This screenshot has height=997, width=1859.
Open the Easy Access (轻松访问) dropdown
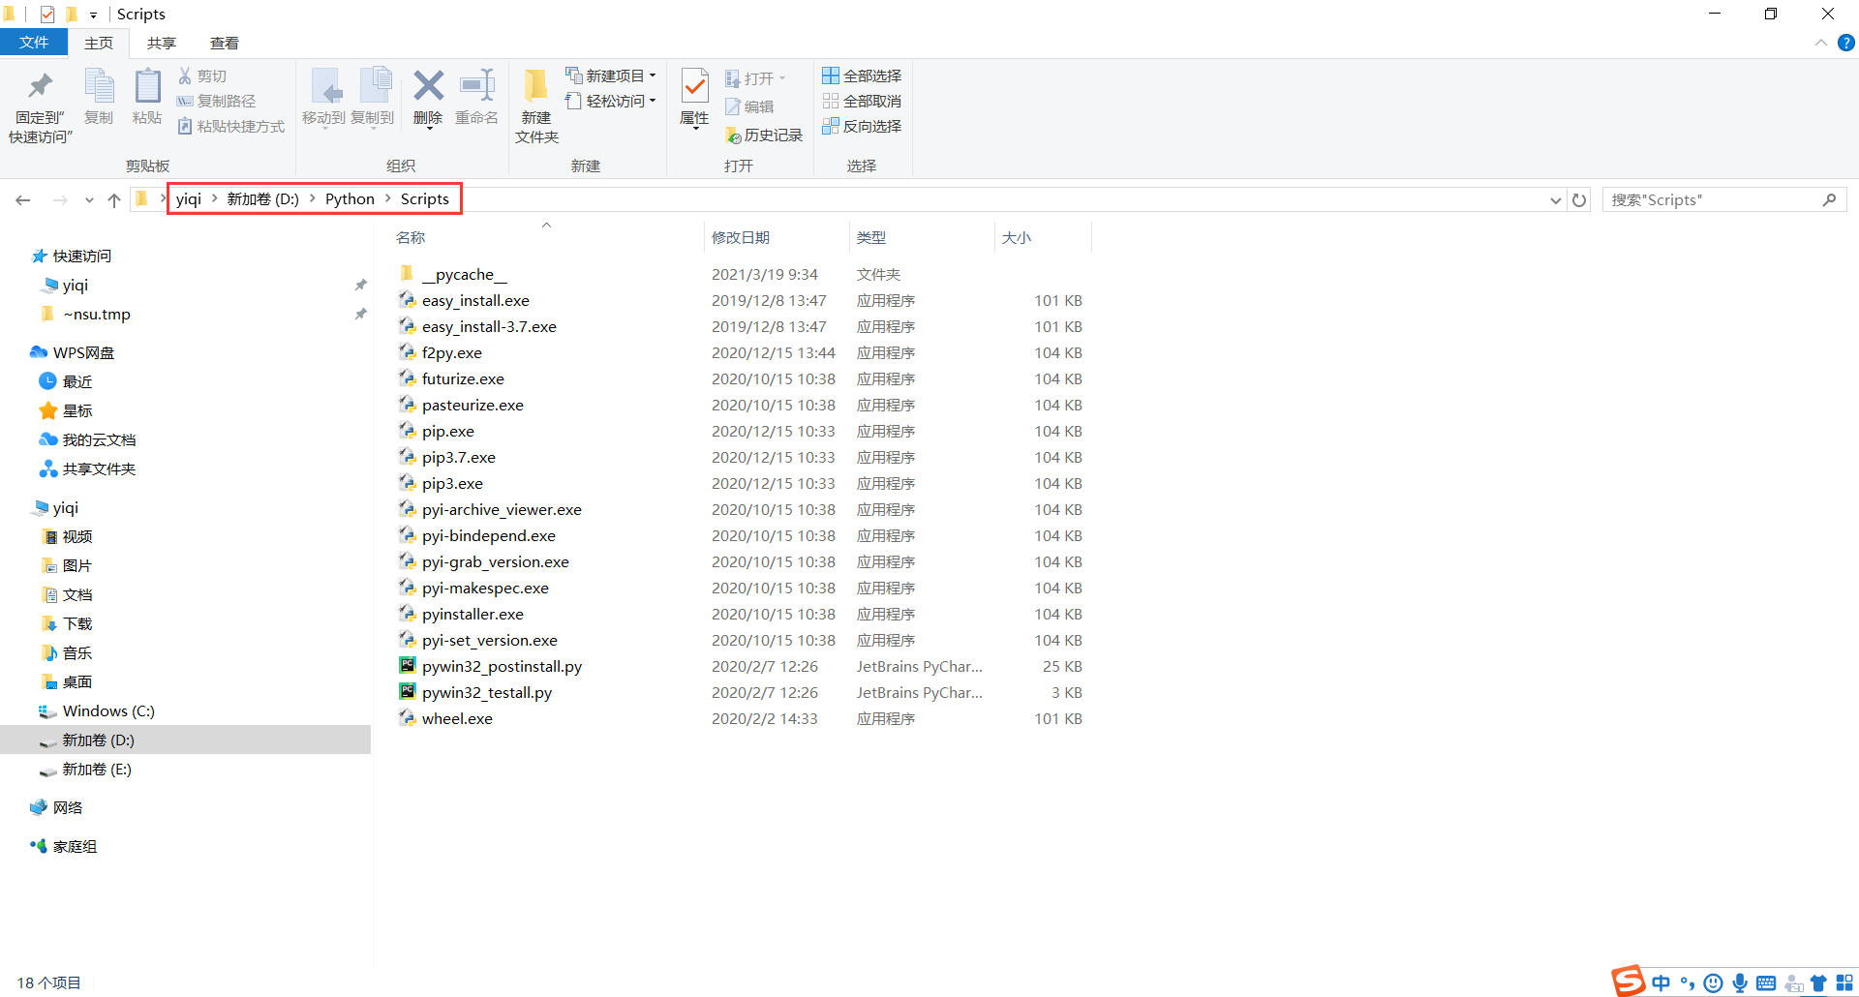pos(611,101)
